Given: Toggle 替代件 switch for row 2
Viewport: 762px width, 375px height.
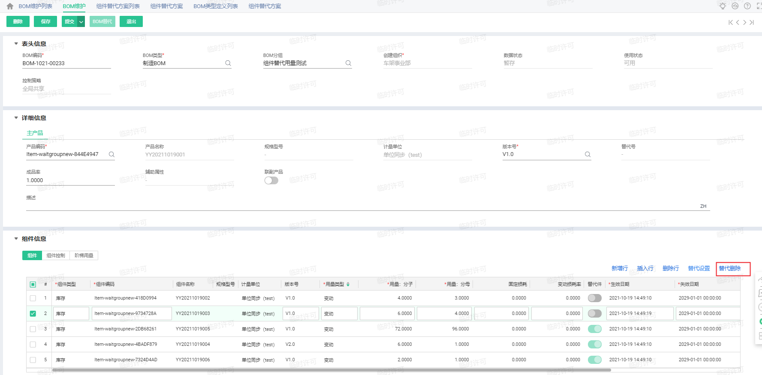Looking at the screenshot, I should tap(595, 313).
